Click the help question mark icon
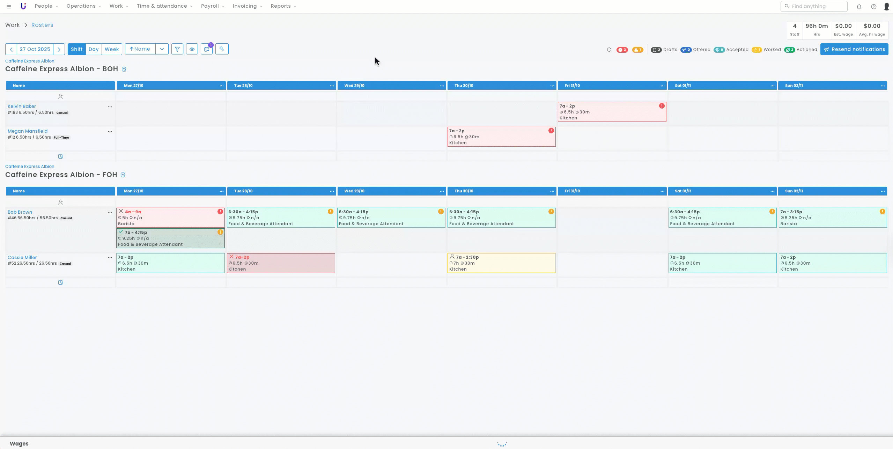 (874, 7)
